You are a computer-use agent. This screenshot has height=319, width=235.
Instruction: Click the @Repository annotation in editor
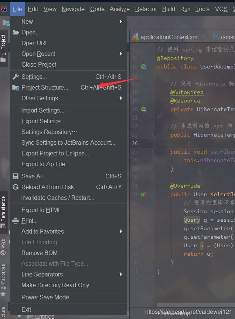click(x=175, y=58)
